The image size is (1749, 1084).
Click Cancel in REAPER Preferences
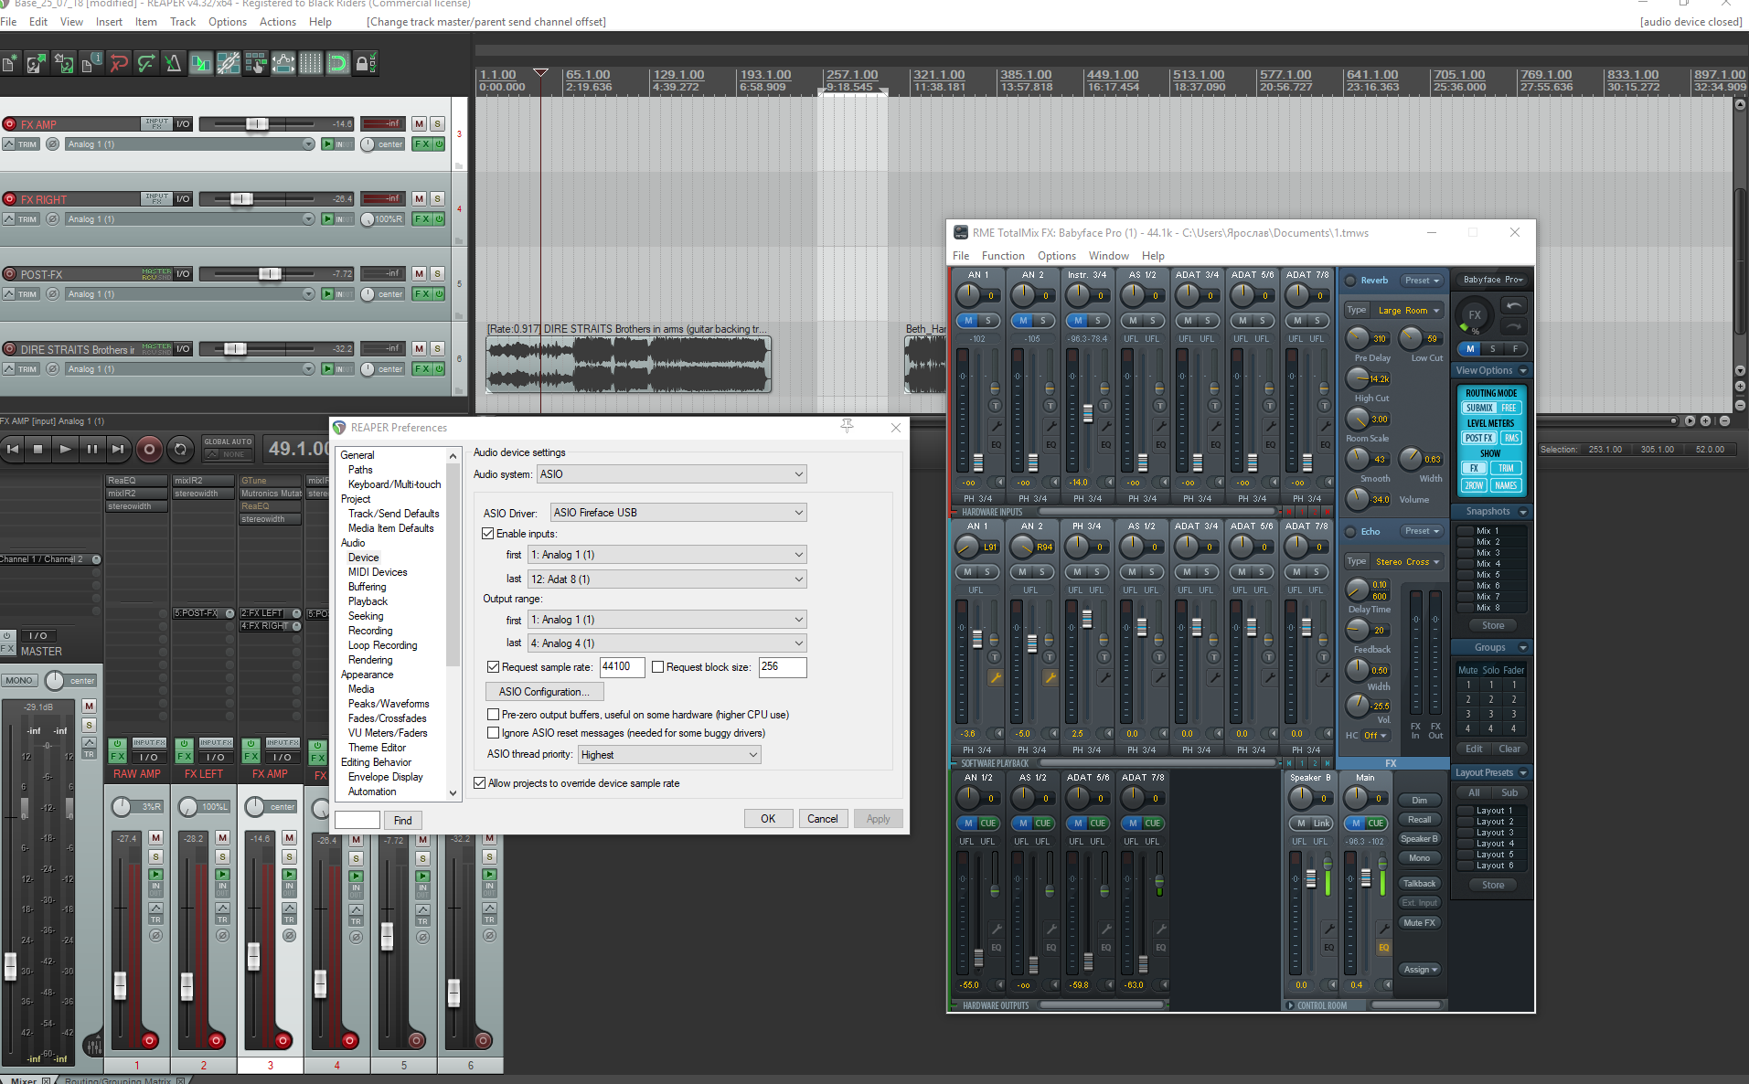[822, 819]
